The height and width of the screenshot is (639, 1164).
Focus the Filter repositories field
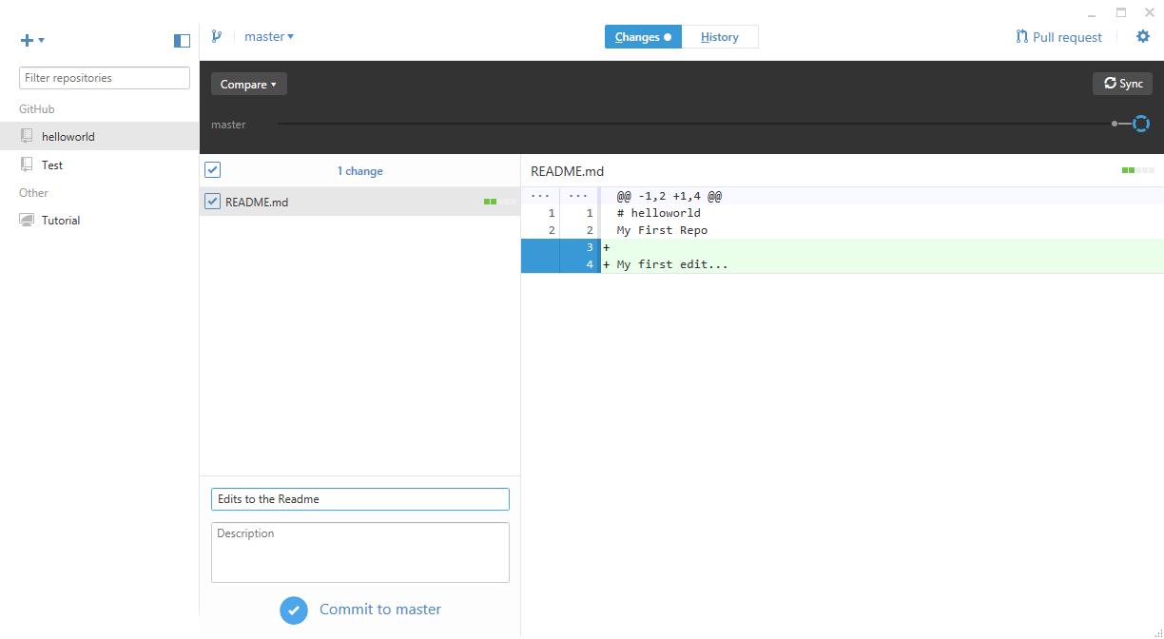[105, 78]
